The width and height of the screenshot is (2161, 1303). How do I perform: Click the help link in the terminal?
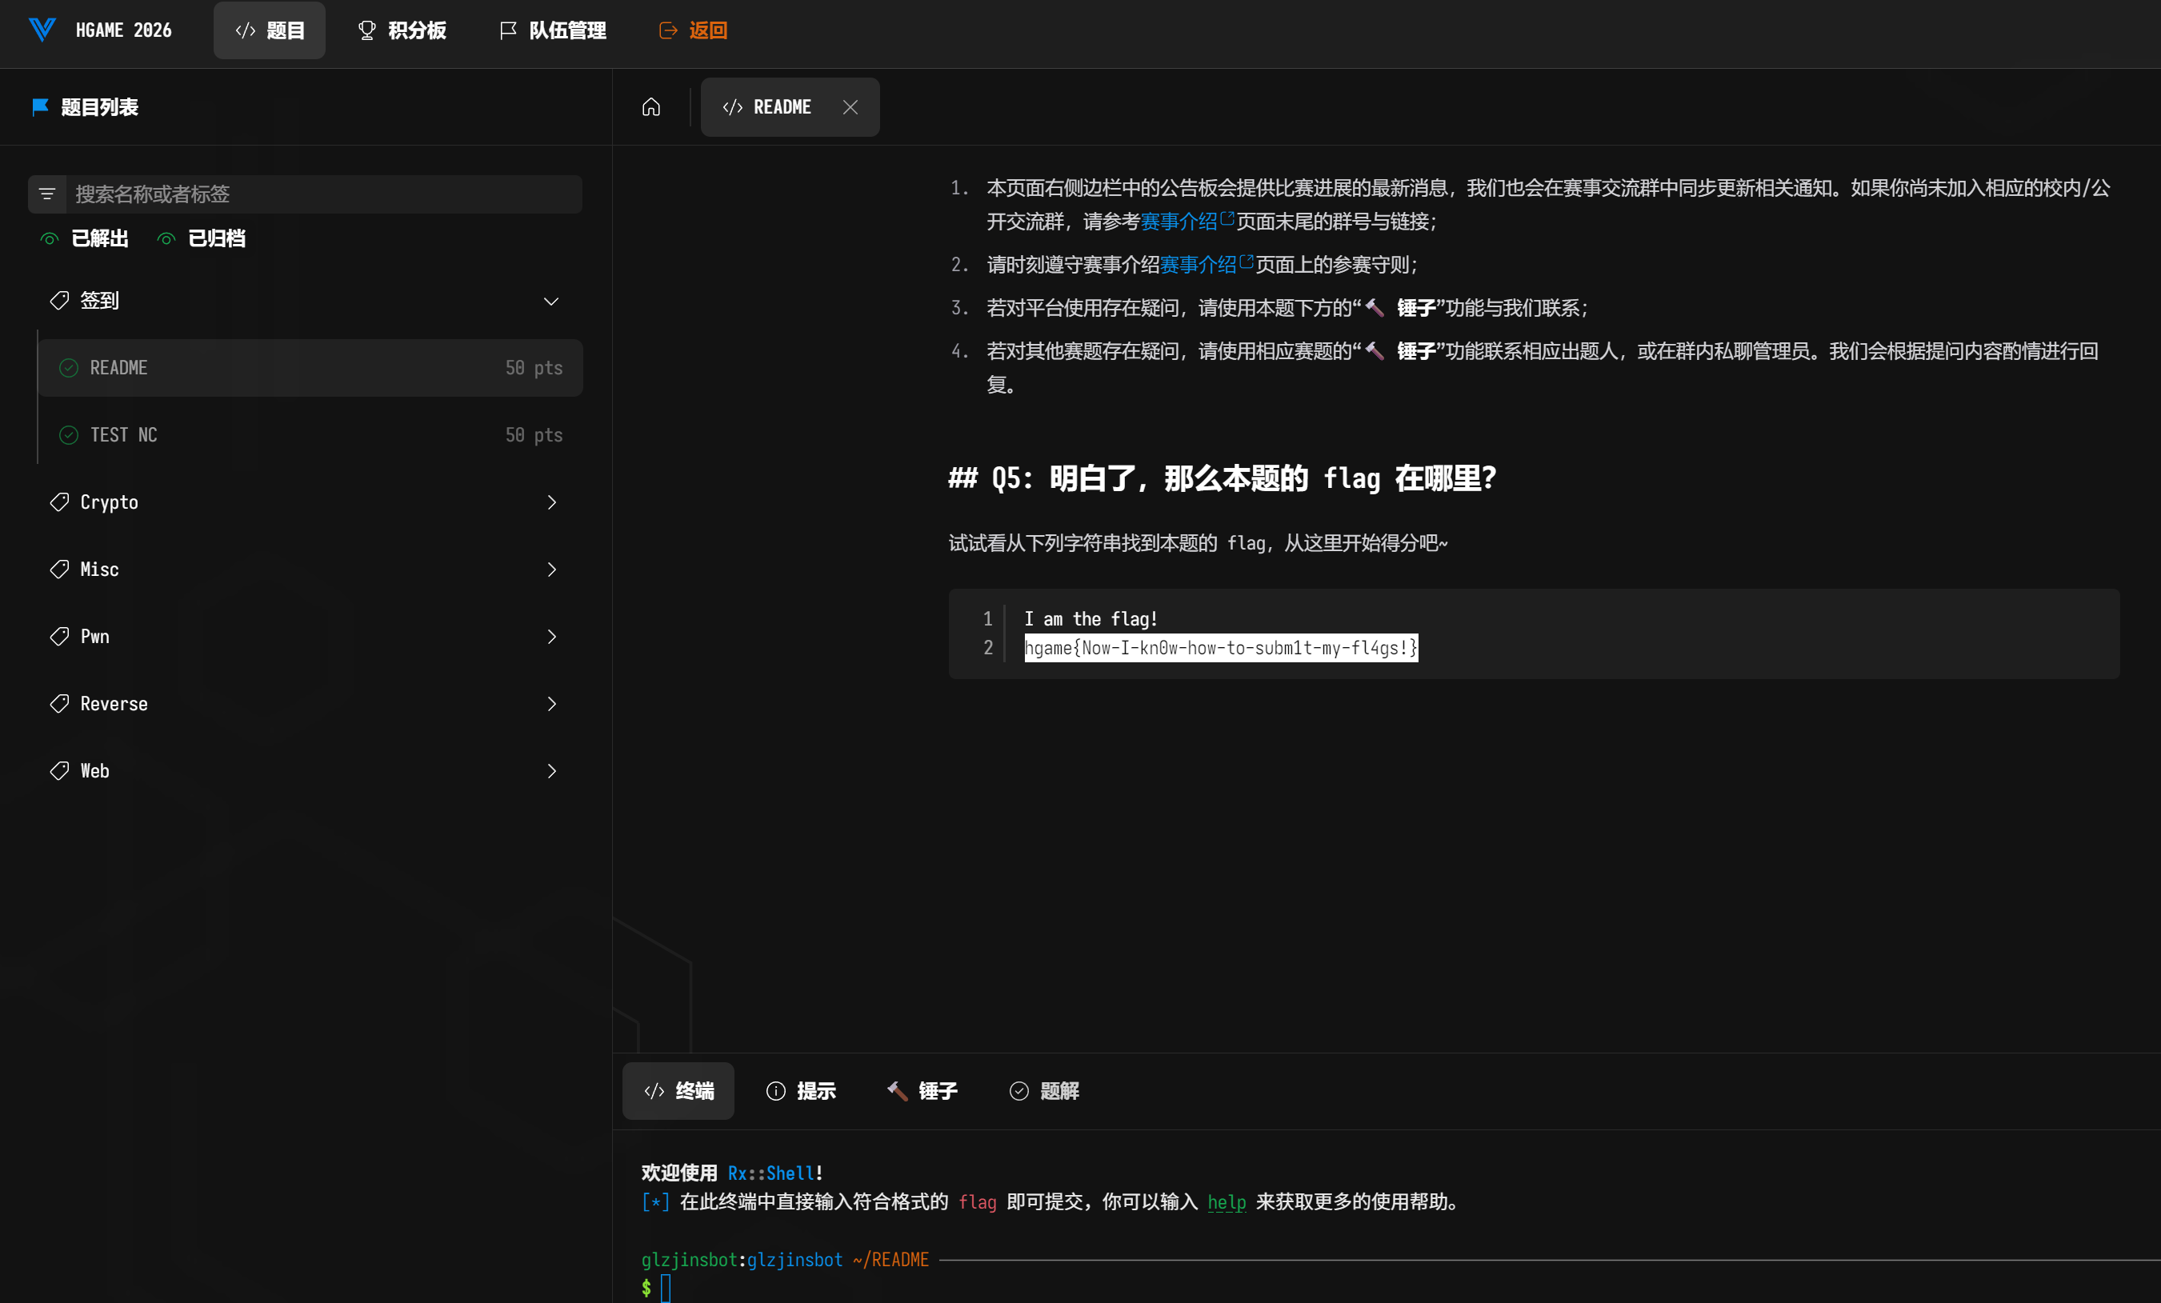click(1226, 1202)
